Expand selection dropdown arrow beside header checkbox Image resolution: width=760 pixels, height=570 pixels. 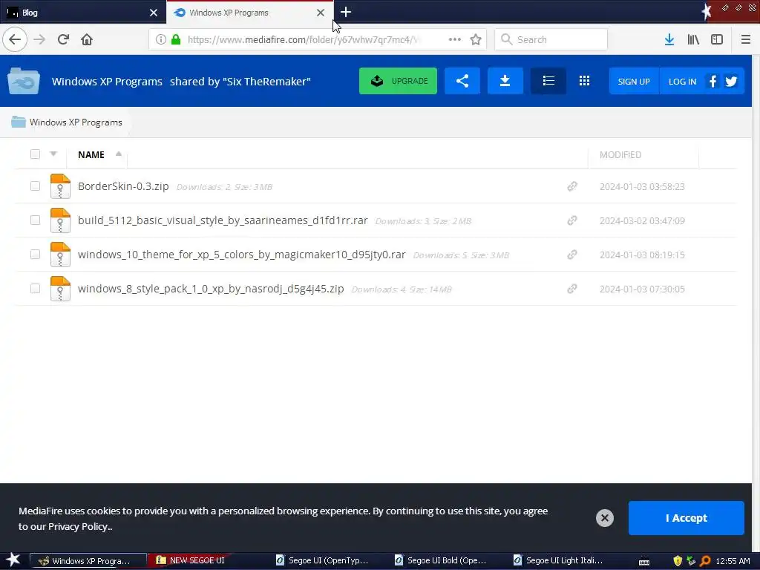pos(53,154)
